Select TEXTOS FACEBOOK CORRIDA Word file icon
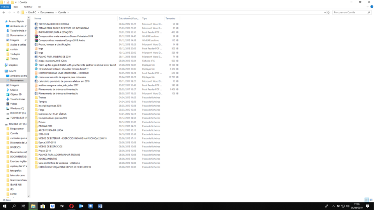Screen dimensions: 374x210 pyautogui.click(x=36, y=24)
